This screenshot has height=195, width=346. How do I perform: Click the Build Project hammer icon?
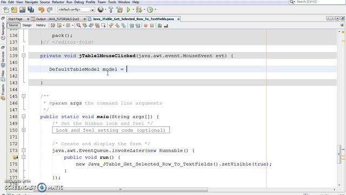pyautogui.click(x=111, y=10)
